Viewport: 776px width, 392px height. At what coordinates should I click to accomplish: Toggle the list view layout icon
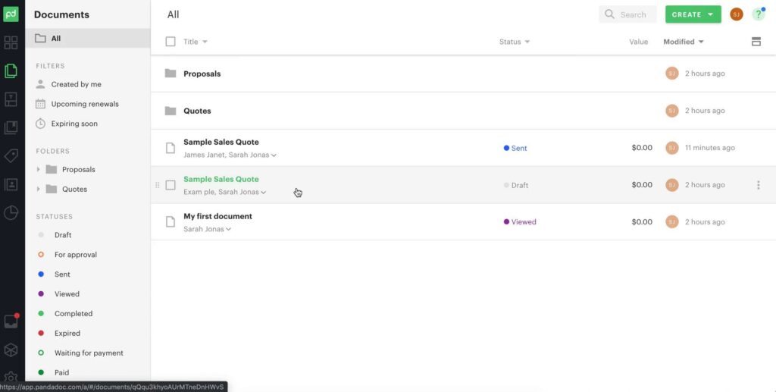756,42
